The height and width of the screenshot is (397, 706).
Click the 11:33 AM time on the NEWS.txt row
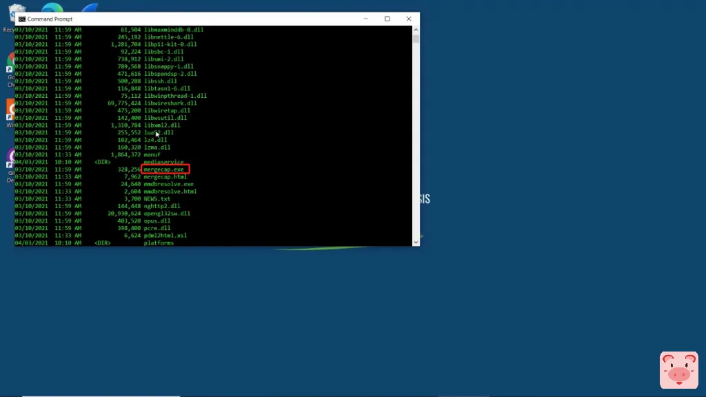pyautogui.click(x=68, y=198)
